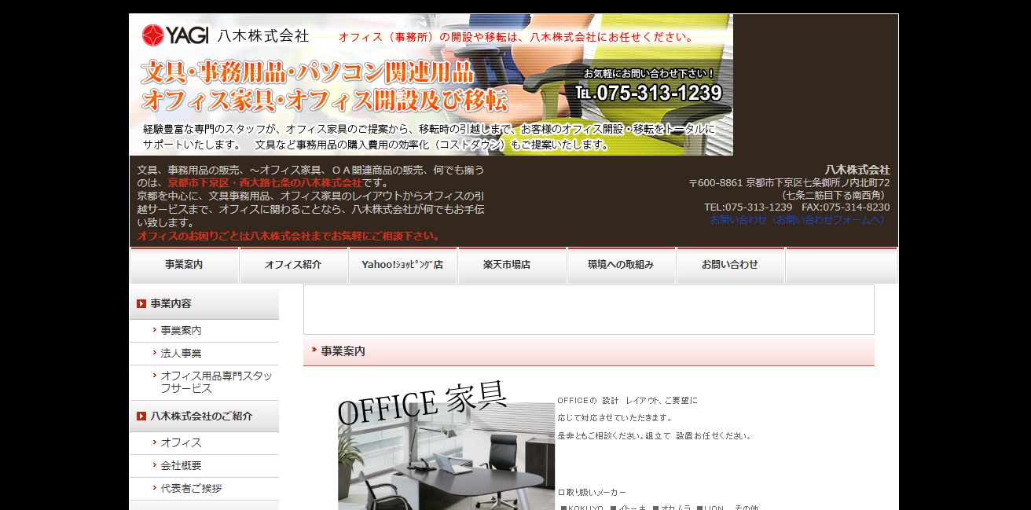Click the arrow icon next to 会社概要
This screenshot has height=510, width=1031.
tap(156, 465)
